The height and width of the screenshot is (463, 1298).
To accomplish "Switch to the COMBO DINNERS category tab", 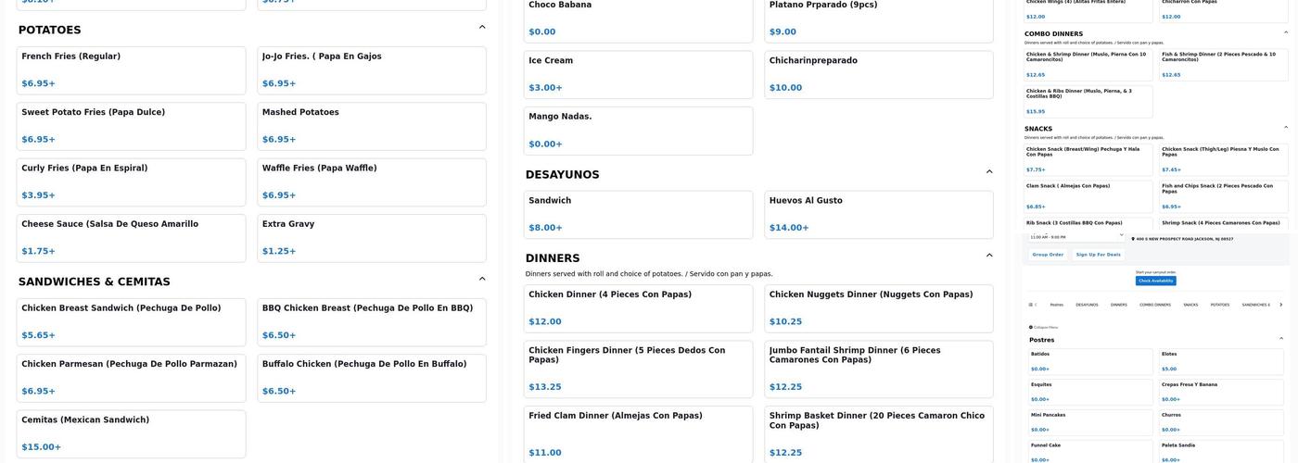I will [1154, 305].
